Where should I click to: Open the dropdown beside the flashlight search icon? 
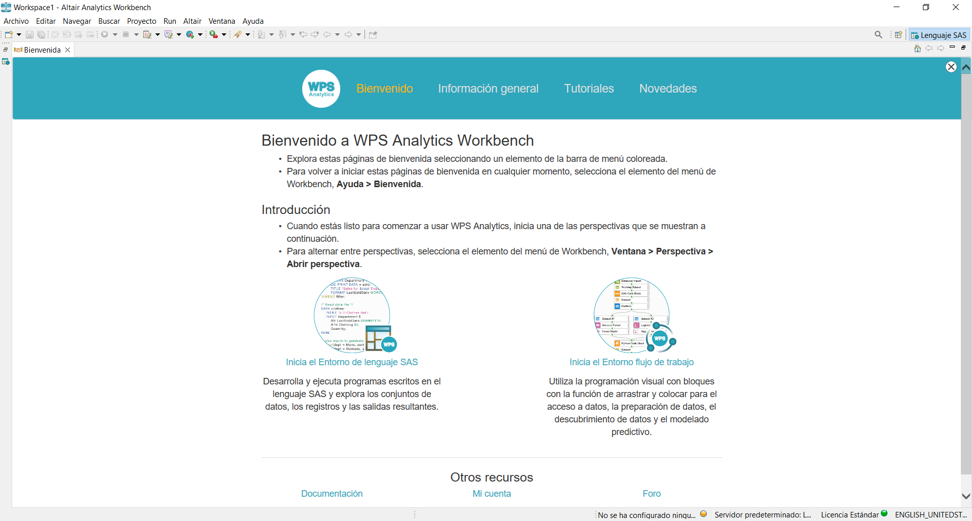pos(248,34)
